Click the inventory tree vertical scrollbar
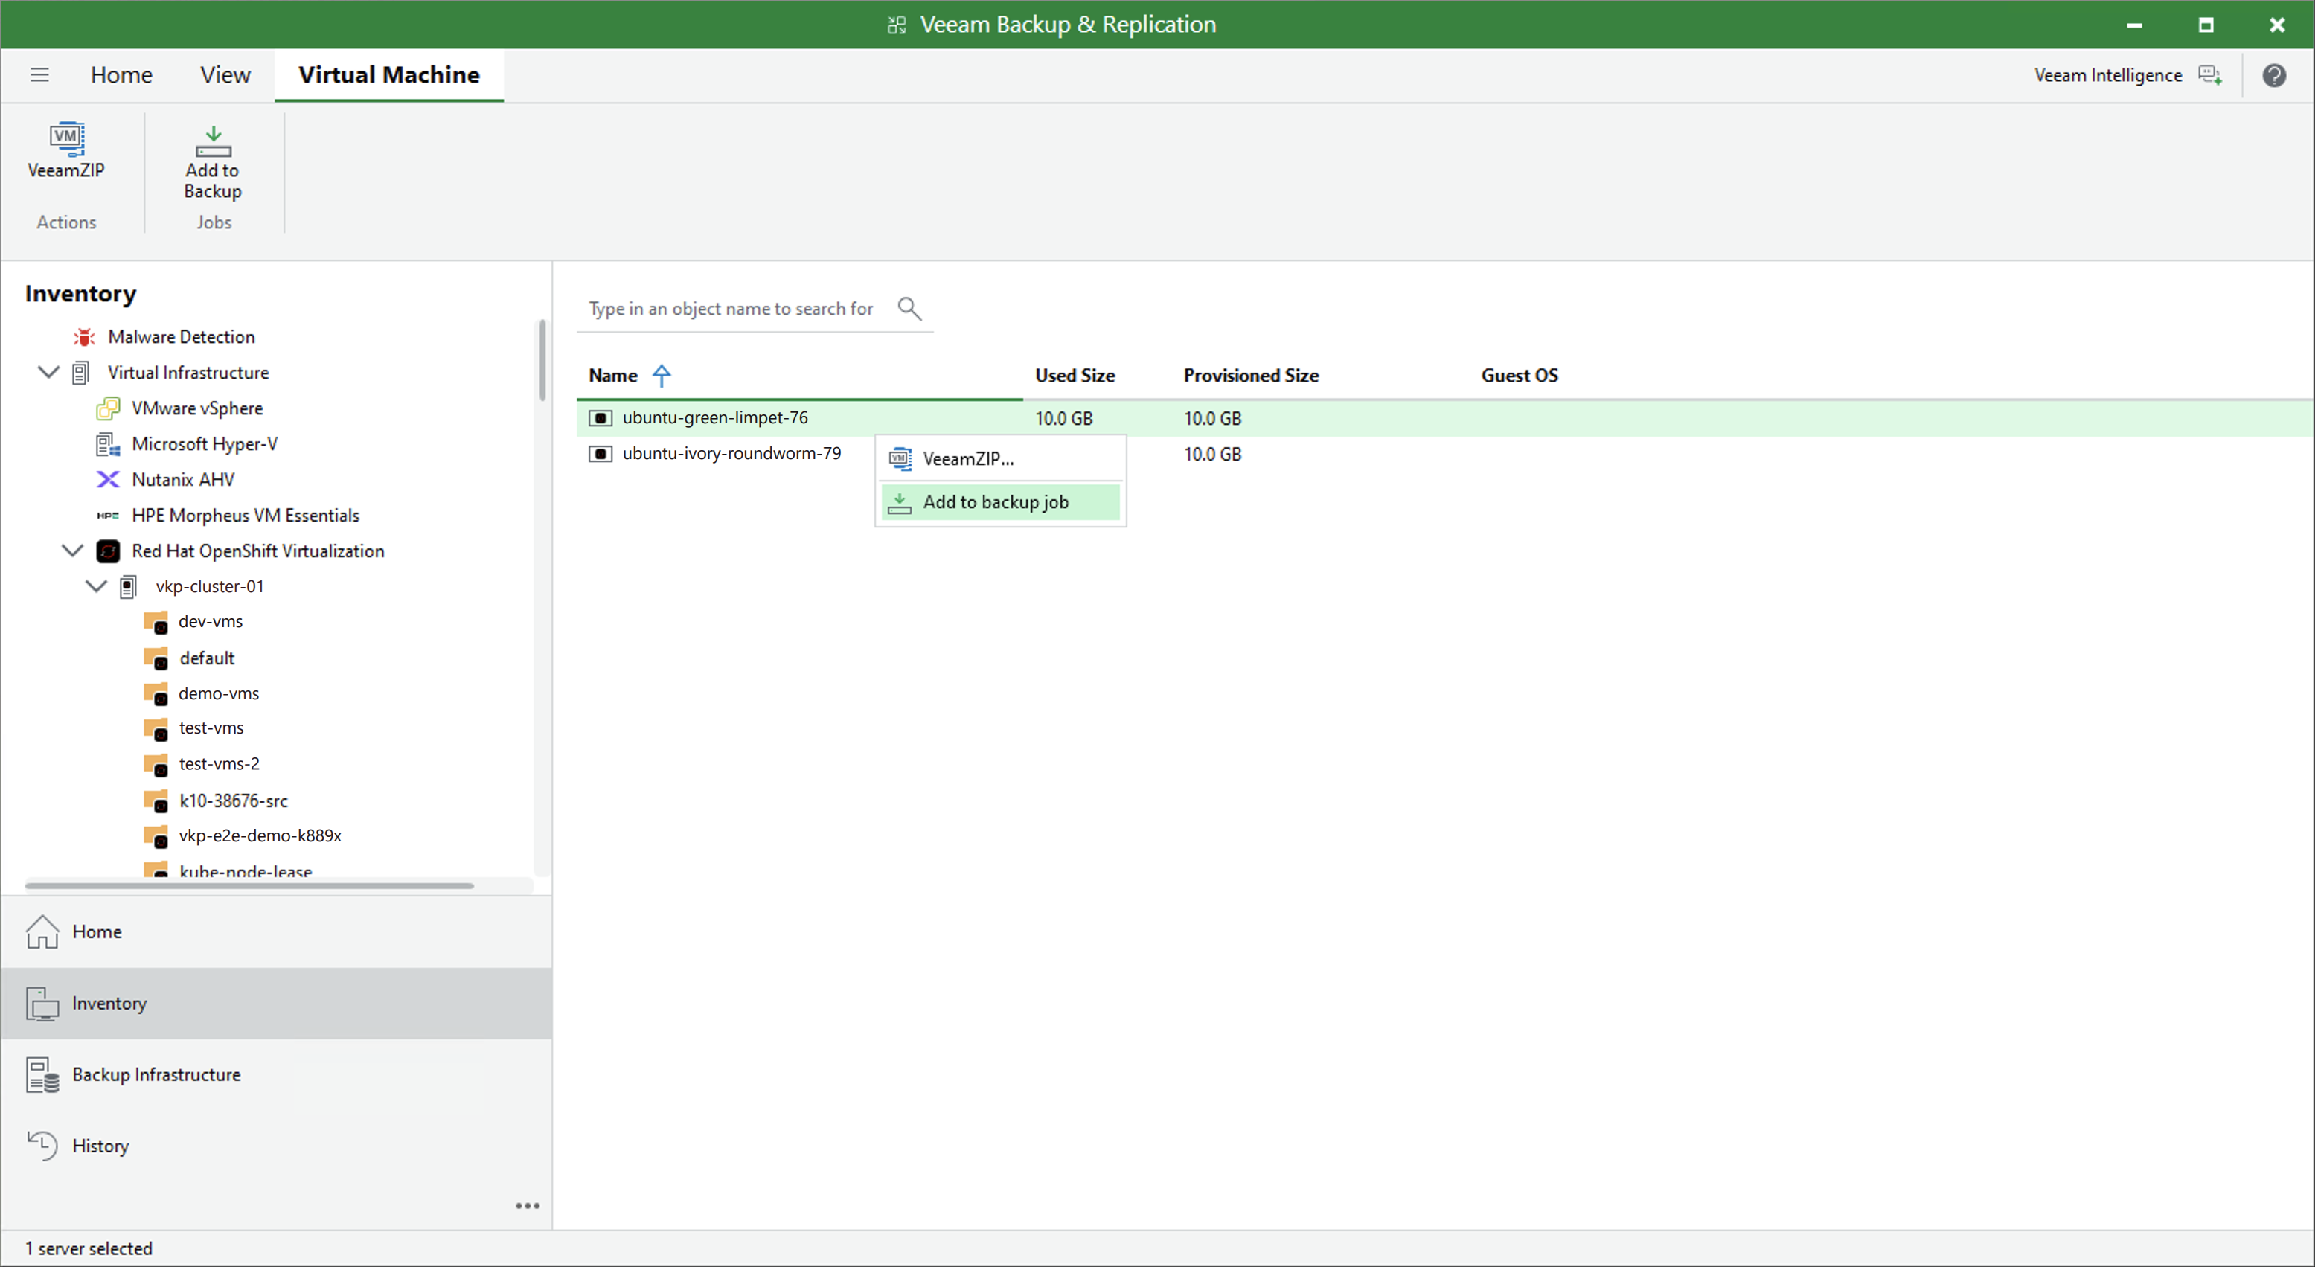2315x1267 pixels. [542, 359]
